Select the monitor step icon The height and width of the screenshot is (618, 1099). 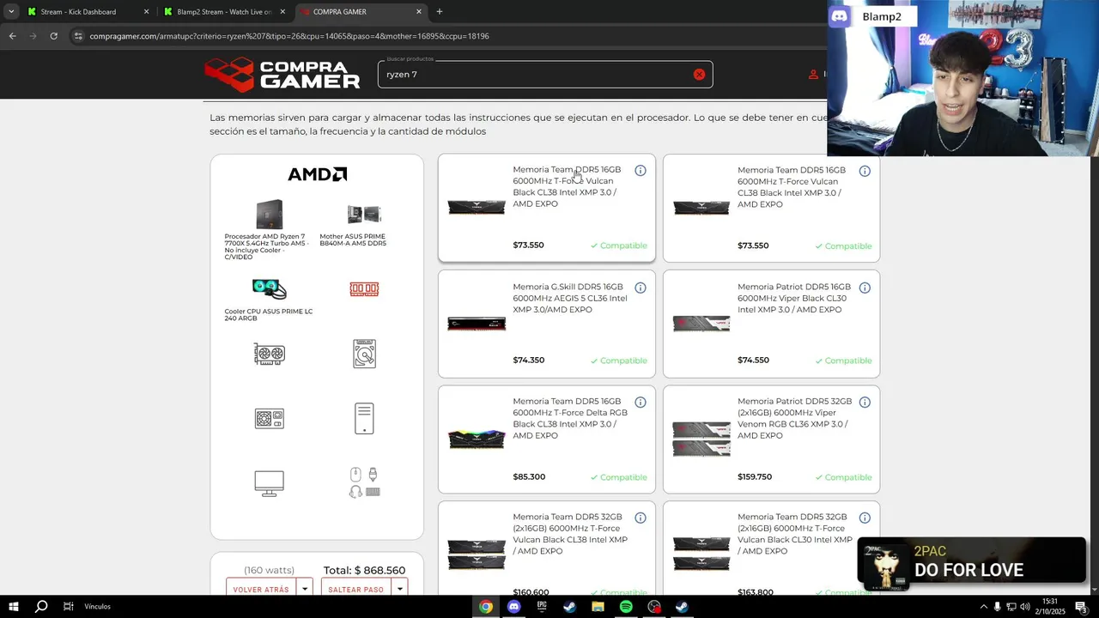pos(270,483)
